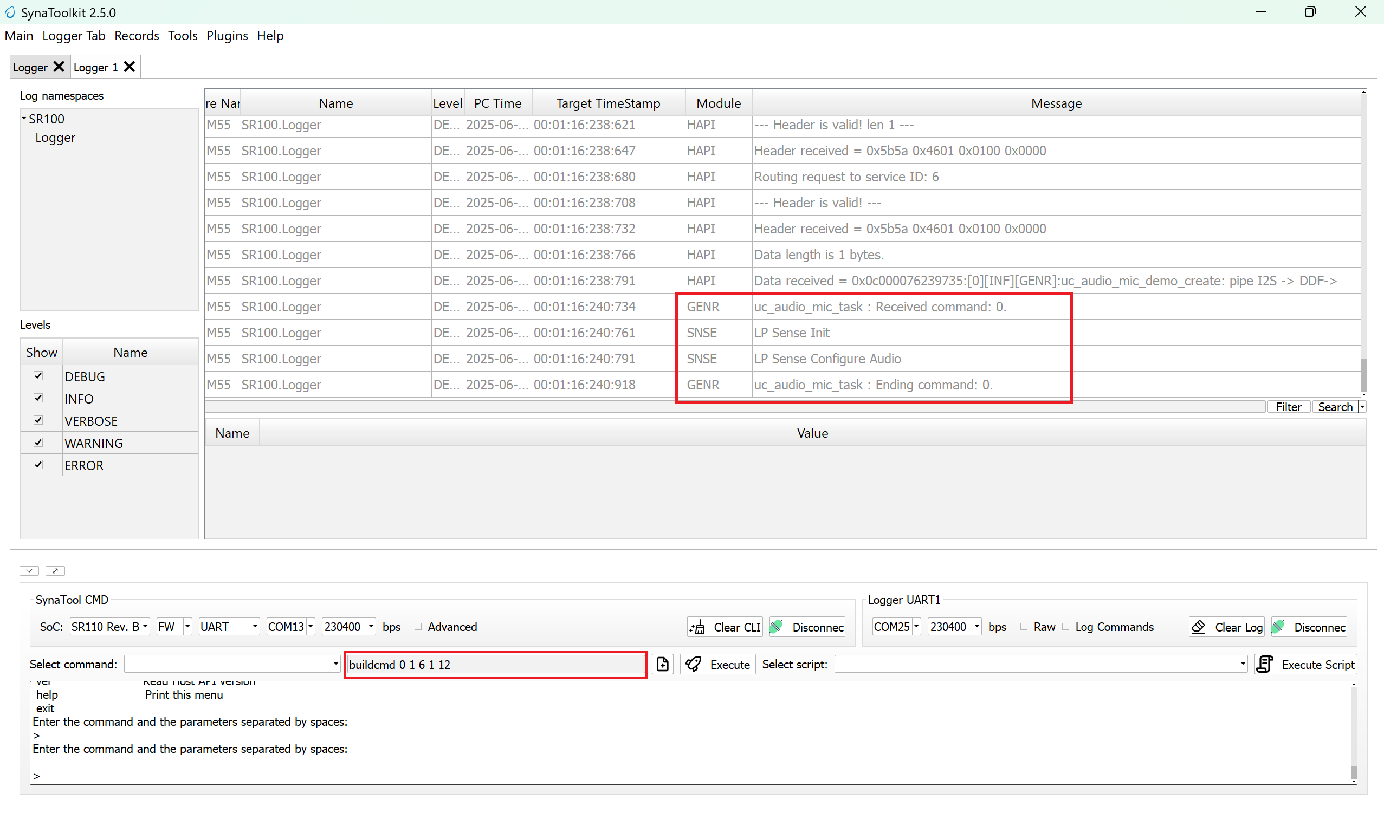1384x813 pixels.
Task: Open the Logger Tab menu
Action: 74,36
